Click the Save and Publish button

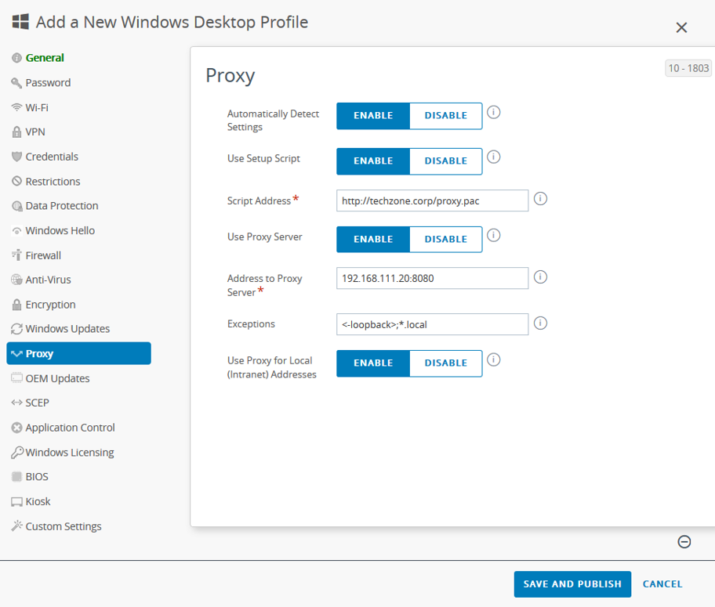[572, 584]
